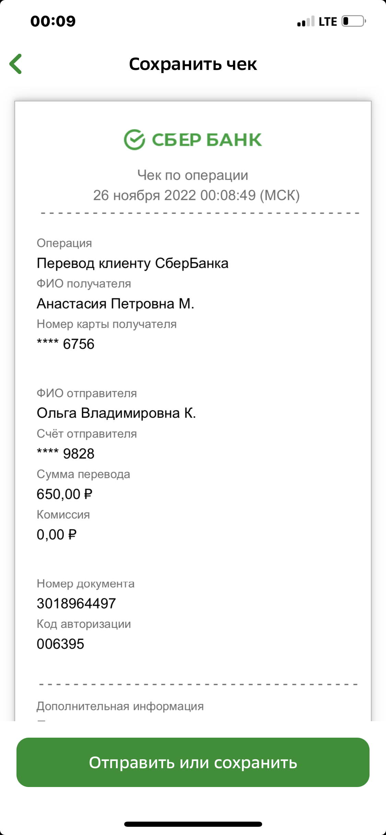
Task: Tap the transfer amount 650,00 ₽
Action: [x=65, y=494]
